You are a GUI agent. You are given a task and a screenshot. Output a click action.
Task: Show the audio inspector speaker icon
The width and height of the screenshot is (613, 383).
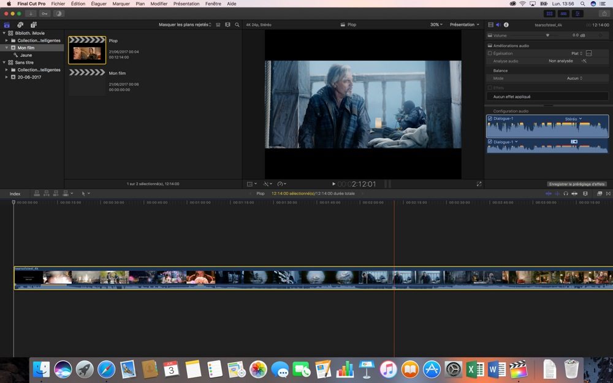[x=498, y=25]
